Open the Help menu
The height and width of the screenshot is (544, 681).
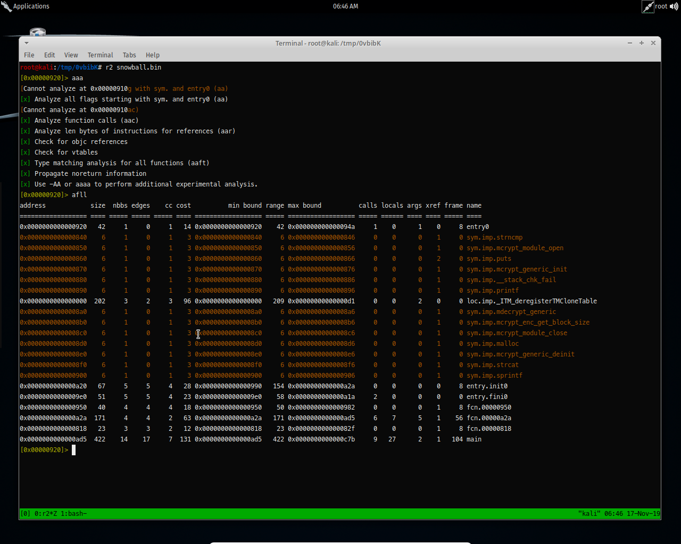[x=153, y=55]
